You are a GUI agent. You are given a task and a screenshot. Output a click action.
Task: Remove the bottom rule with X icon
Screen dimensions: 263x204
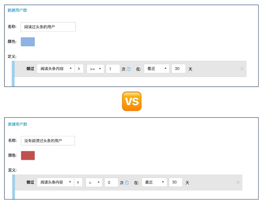click(238, 182)
